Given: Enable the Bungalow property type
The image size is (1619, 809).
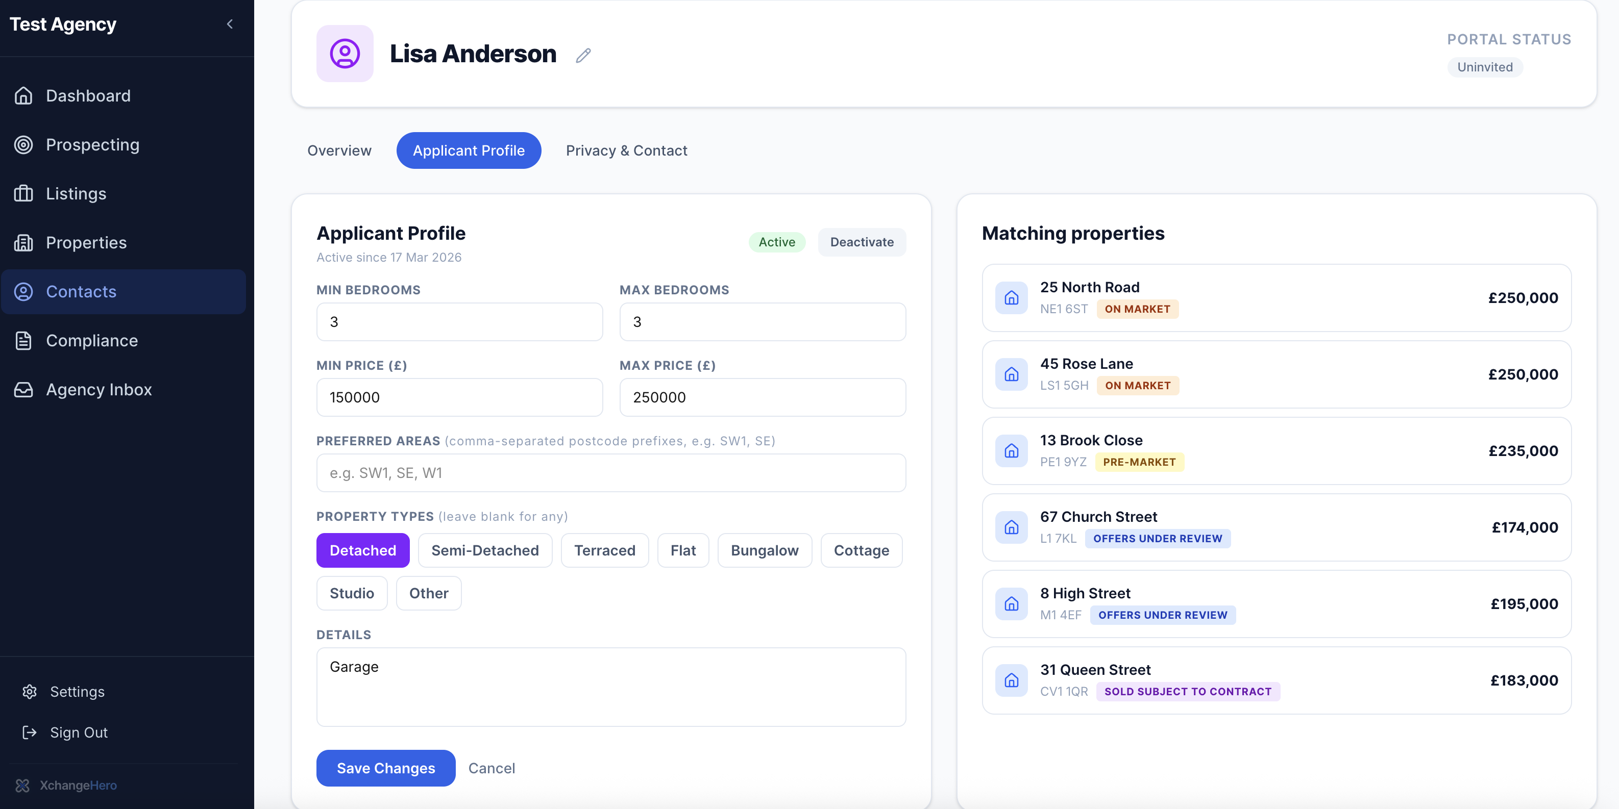Looking at the screenshot, I should click(x=764, y=550).
